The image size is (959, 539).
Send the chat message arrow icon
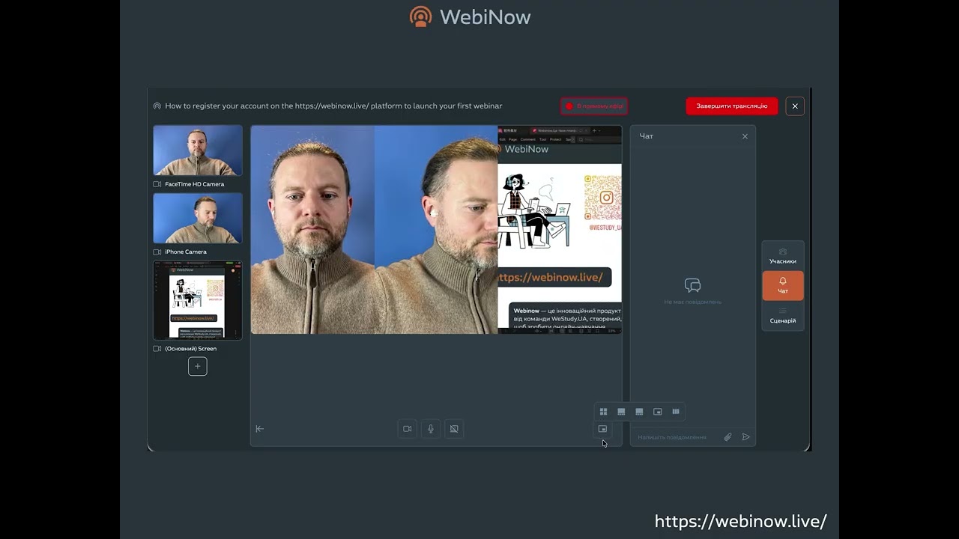[746, 437]
